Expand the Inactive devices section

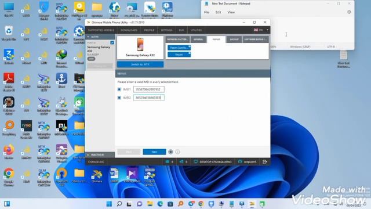click(x=100, y=155)
